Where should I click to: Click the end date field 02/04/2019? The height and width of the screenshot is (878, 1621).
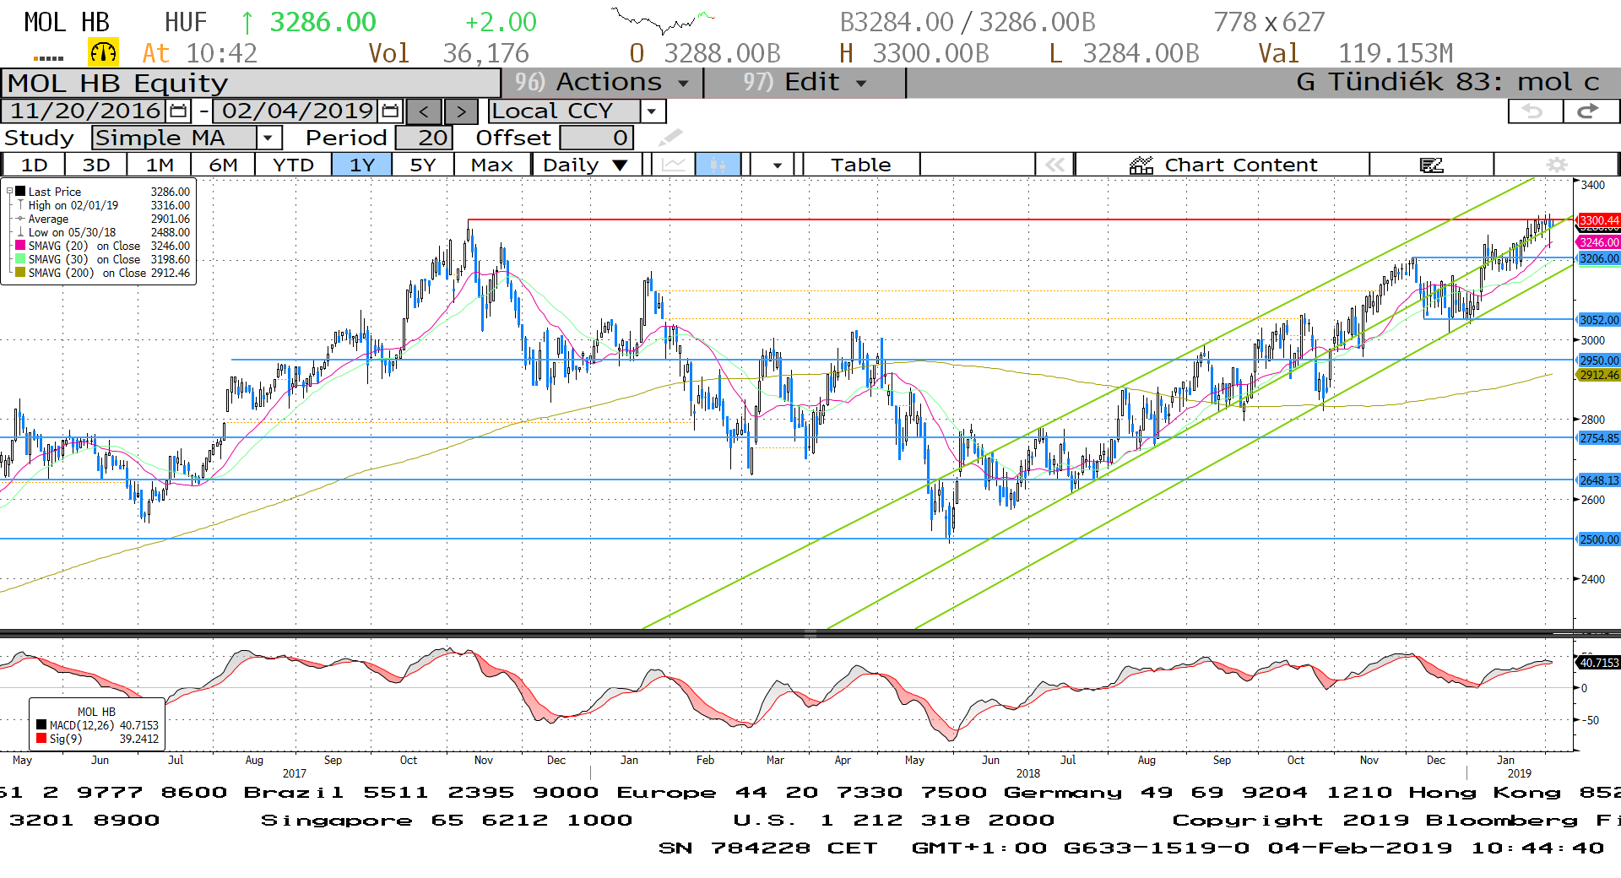click(296, 111)
